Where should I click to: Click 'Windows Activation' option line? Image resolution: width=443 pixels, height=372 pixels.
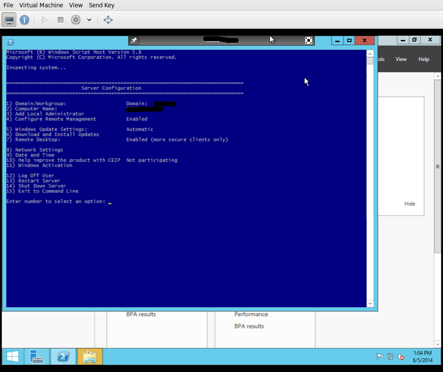click(x=39, y=165)
